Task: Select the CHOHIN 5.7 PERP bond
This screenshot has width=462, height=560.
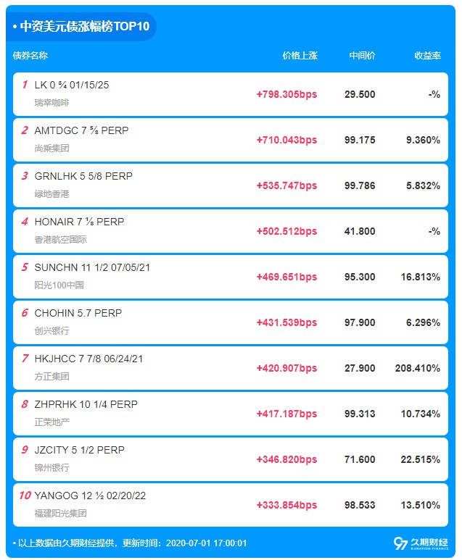Action: (x=78, y=314)
